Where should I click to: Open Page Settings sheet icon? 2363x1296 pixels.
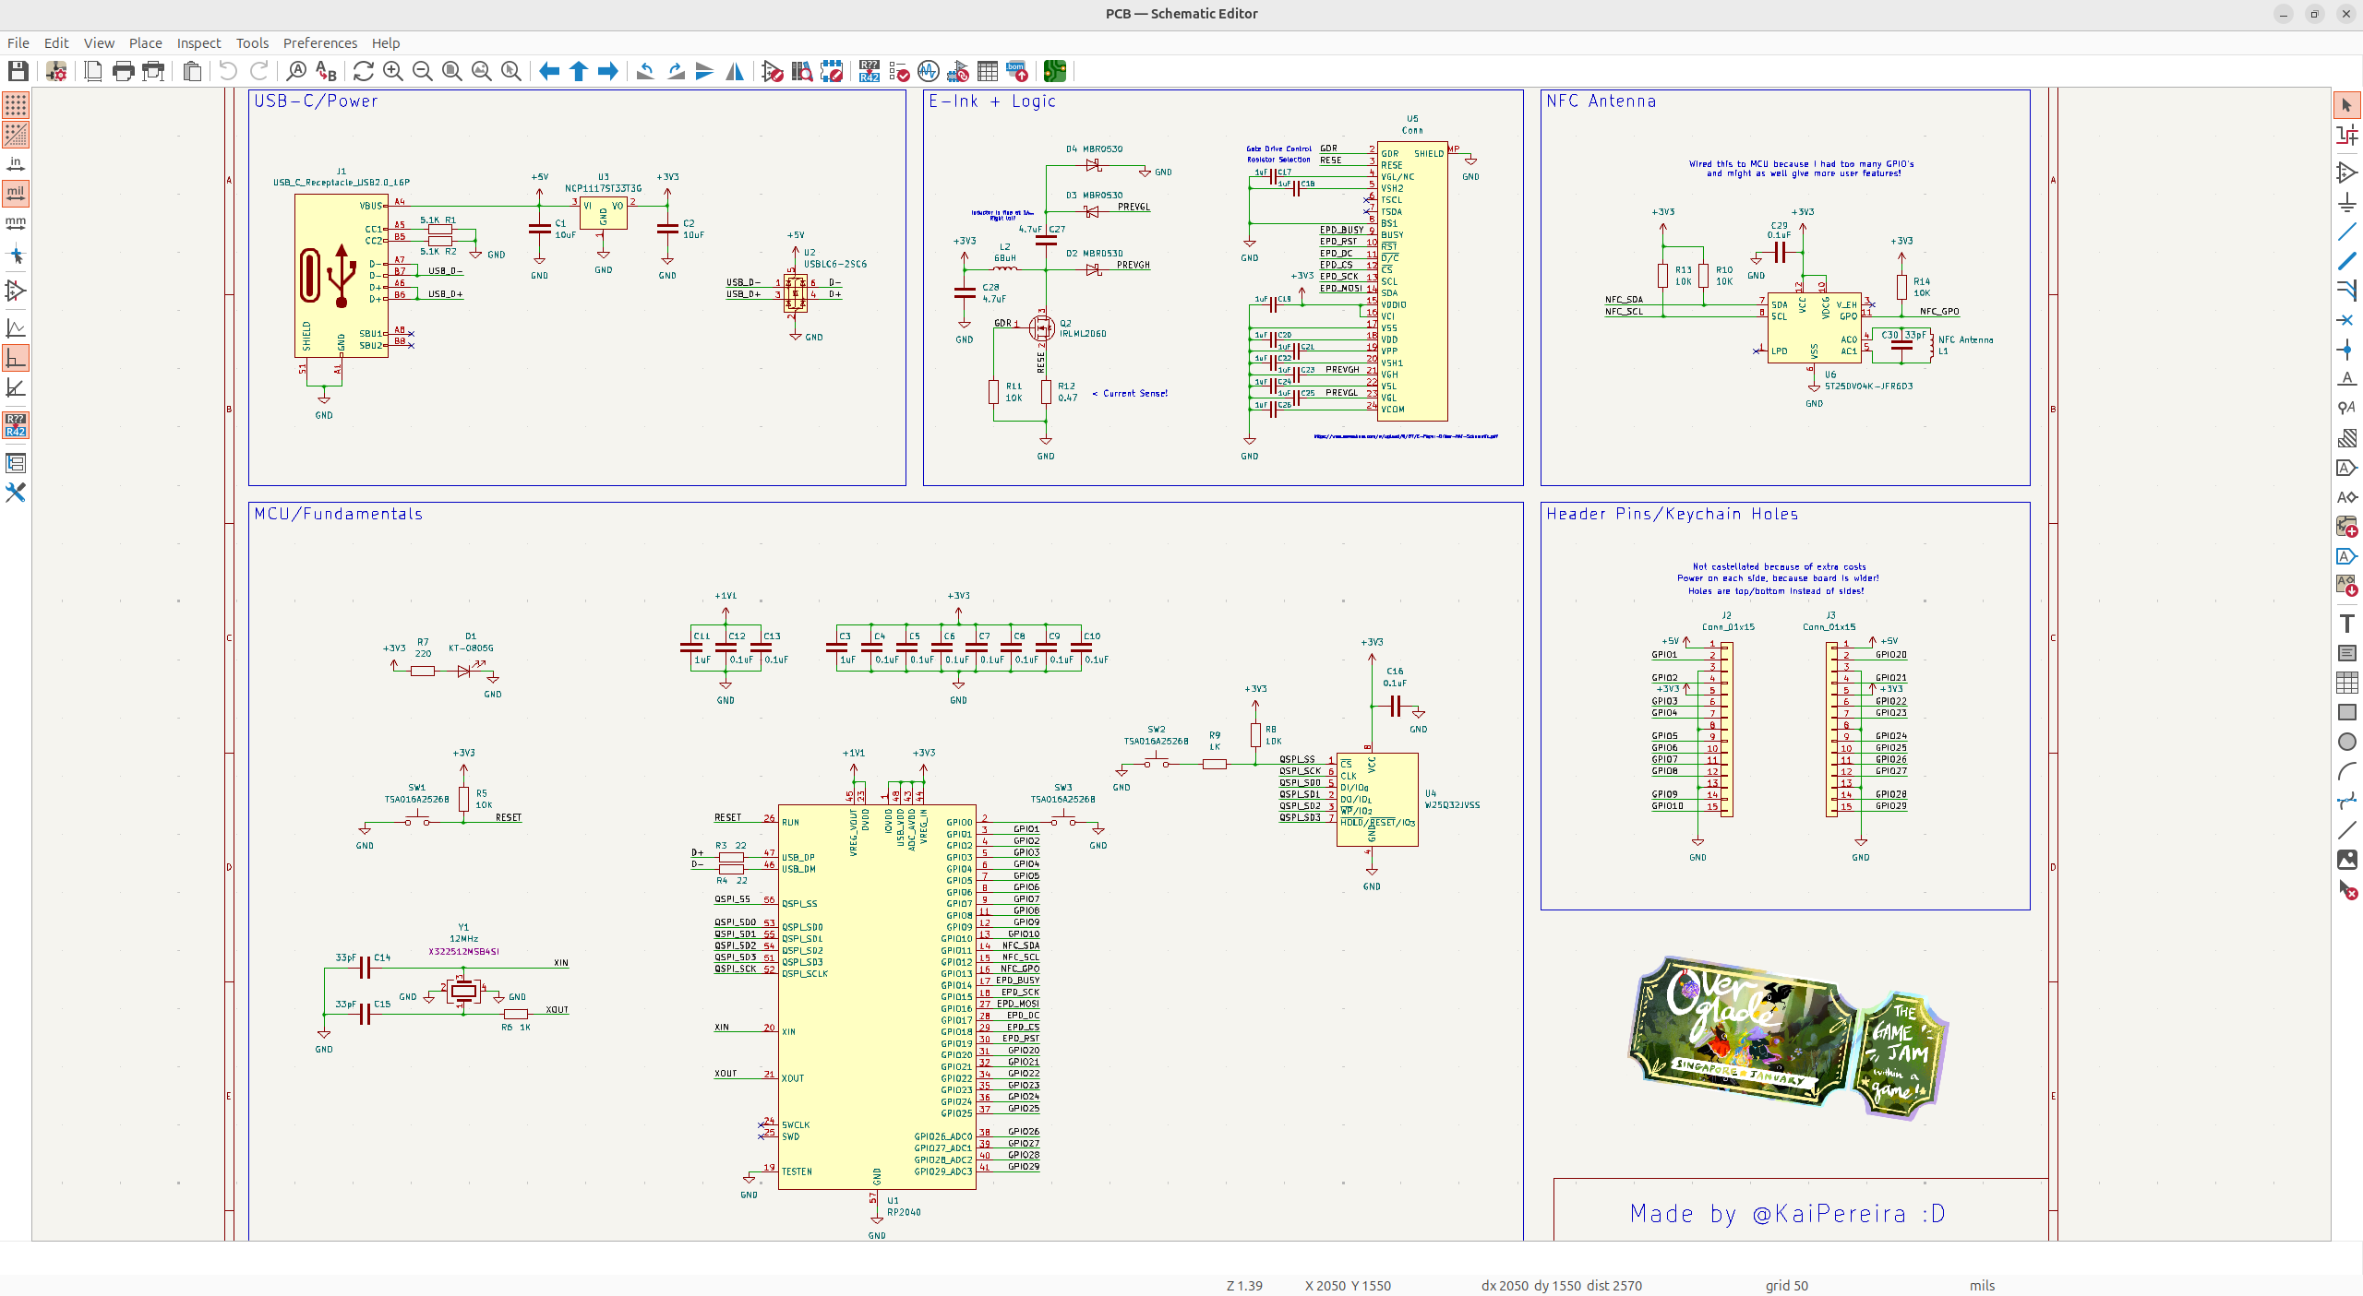(x=93, y=71)
